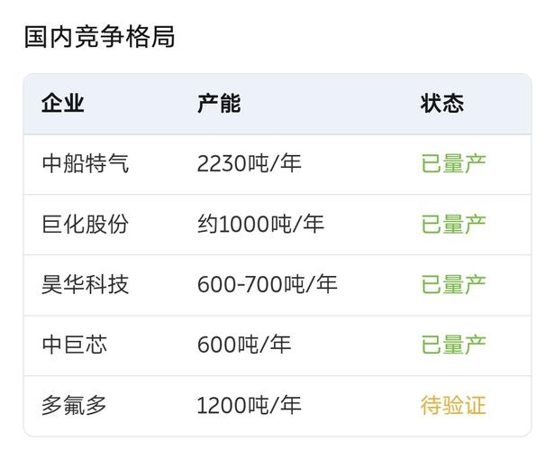Click 已量产 status for 中巨芯
The height and width of the screenshot is (451, 555).
pos(453,345)
